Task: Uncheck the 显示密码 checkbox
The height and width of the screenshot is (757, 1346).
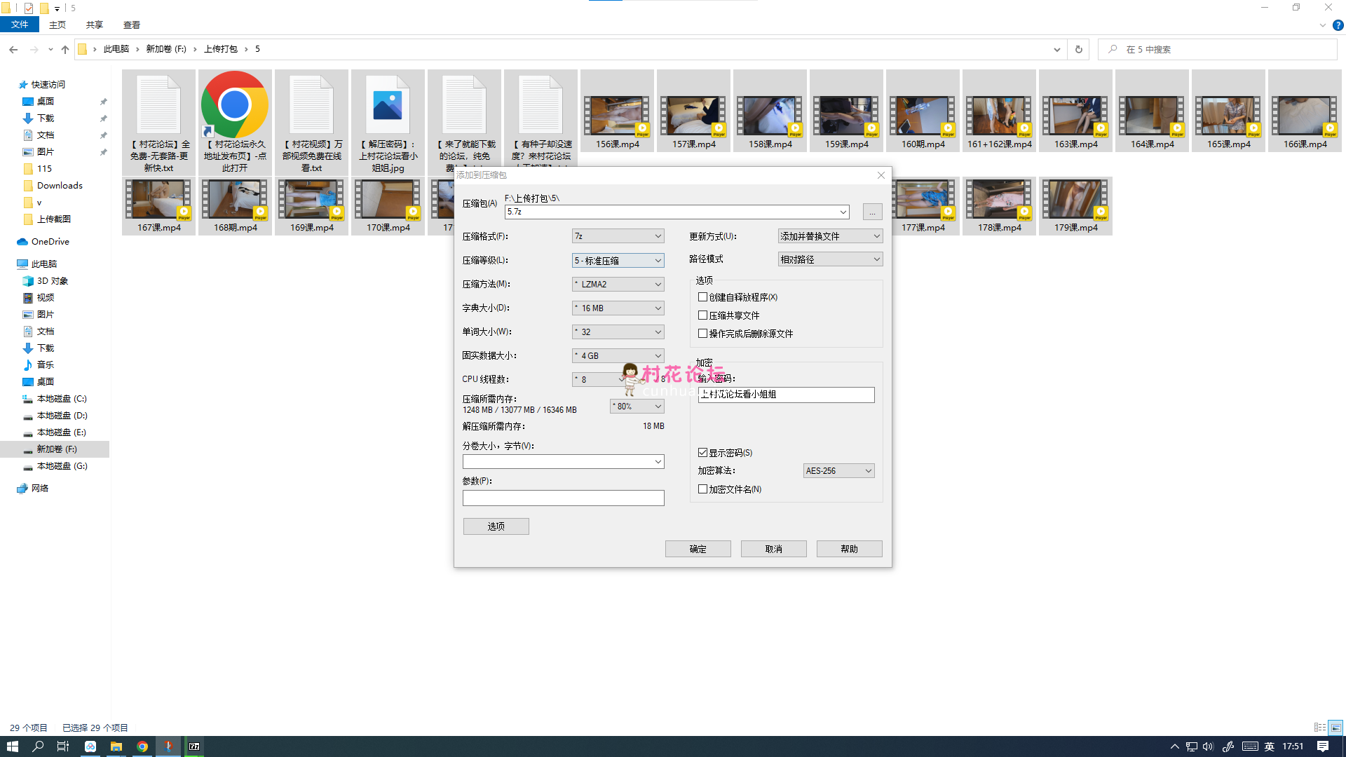Action: [702, 453]
